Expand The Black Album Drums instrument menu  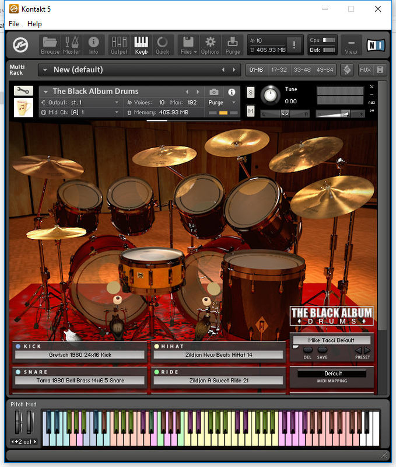coord(45,92)
